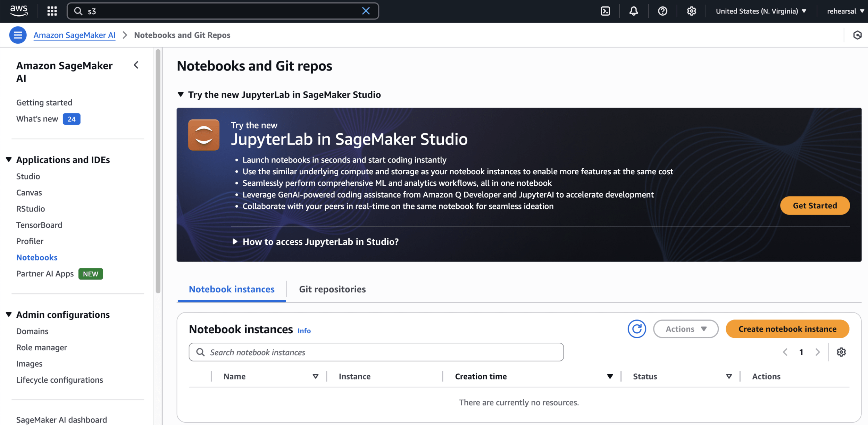The width and height of the screenshot is (868, 425).
Task: Click the Search notebook instances field
Action: point(376,352)
